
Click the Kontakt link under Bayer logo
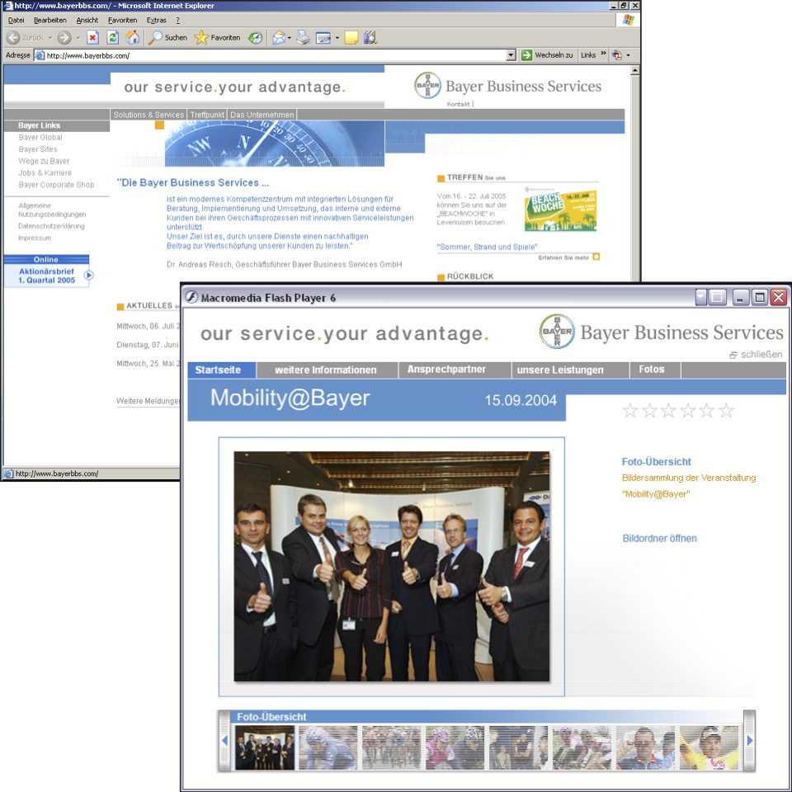tap(458, 104)
